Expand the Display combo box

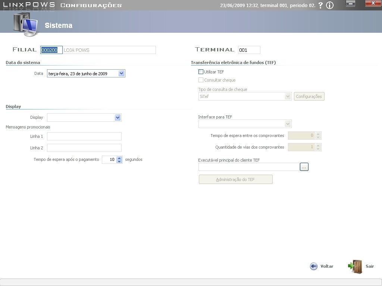(x=118, y=118)
